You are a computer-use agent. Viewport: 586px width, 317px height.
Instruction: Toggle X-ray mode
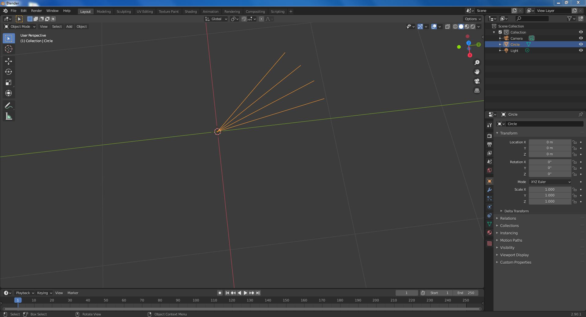coord(448,27)
